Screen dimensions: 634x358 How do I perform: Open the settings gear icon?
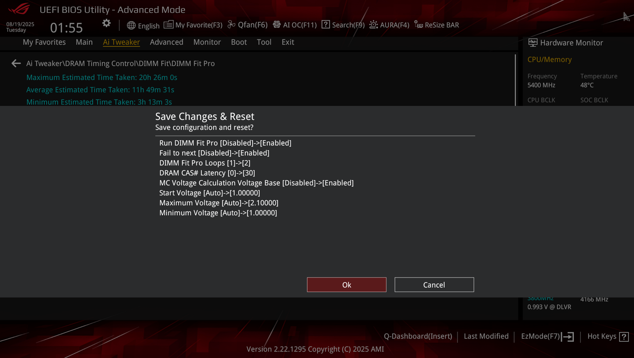pyautogui.click(x=106, y=23)
